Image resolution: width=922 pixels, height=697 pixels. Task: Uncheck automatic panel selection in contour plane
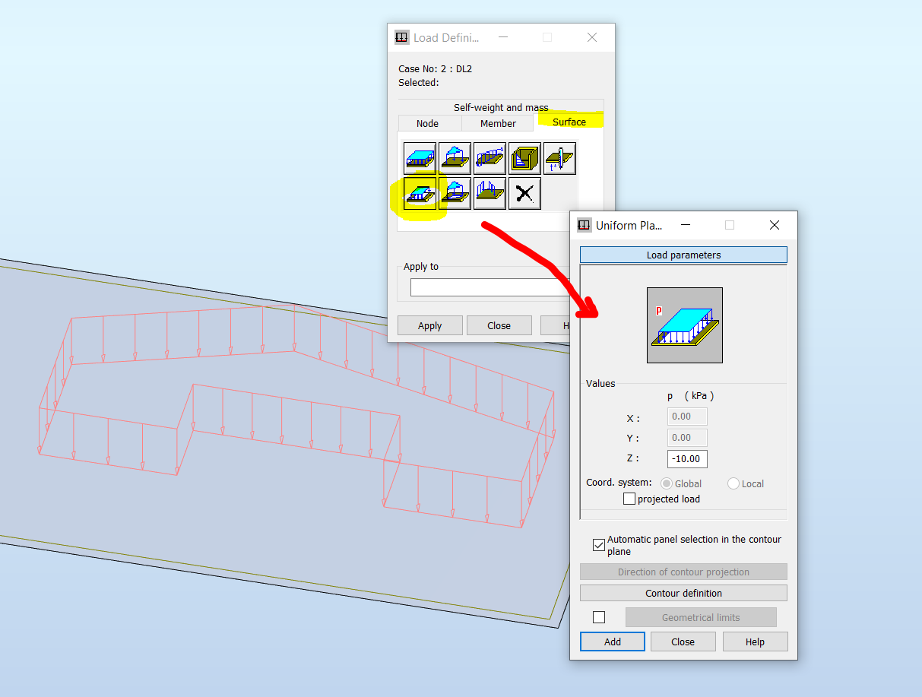coord(599,545)
